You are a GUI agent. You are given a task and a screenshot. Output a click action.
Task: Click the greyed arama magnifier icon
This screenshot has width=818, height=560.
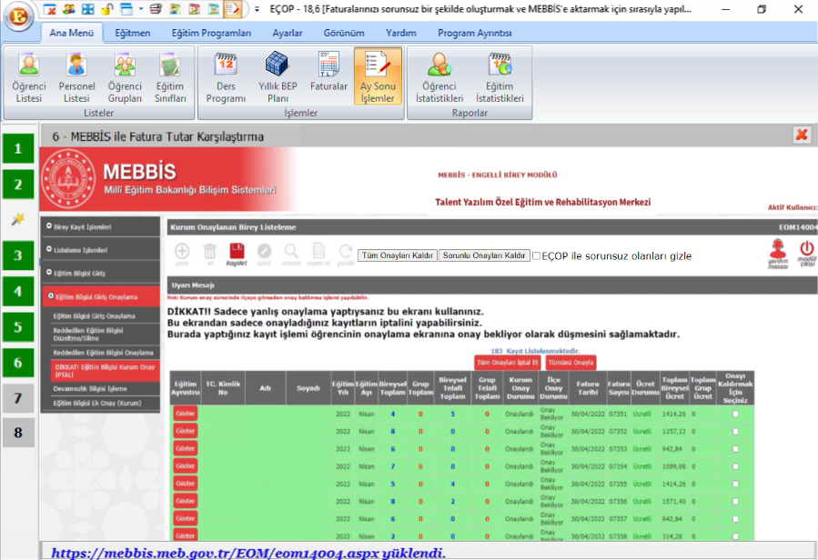291,255
